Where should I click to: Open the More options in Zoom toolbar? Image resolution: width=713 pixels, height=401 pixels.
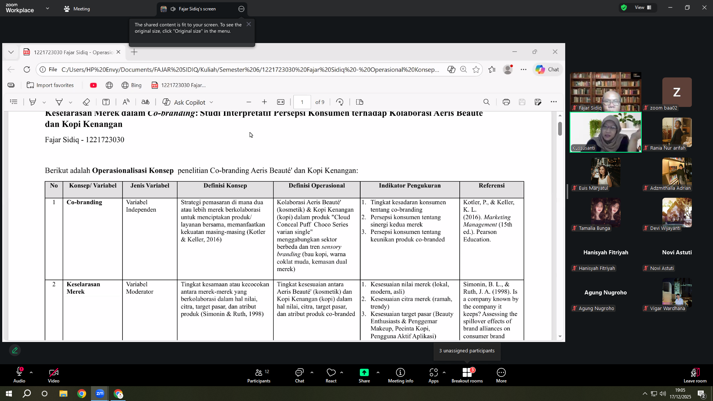click(501, 375)
